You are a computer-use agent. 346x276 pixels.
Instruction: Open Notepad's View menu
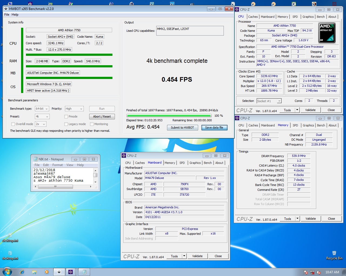tap(70, 165)
